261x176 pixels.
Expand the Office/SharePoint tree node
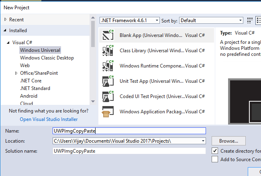(16, 73)
